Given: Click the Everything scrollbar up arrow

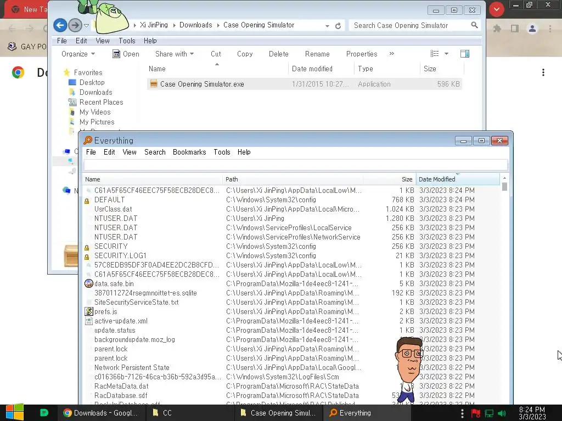Looking at the screenshot, I should pyautogui.click(x=504, y=178).
